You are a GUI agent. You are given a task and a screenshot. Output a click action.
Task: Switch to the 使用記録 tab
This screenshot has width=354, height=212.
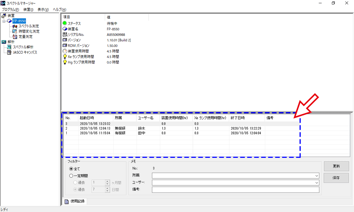75,201
